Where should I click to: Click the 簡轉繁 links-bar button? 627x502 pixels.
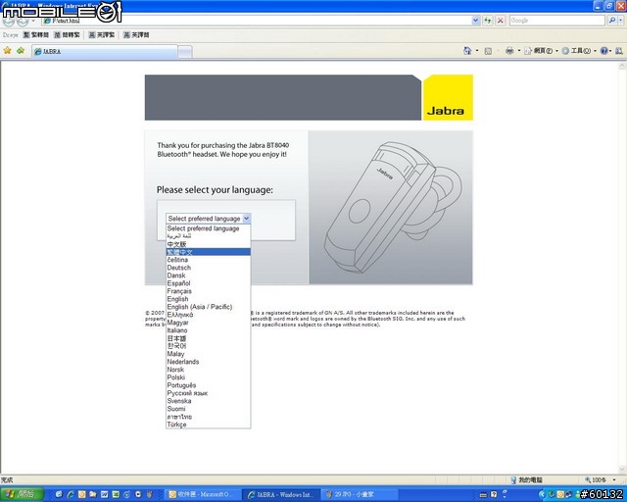tap(68, 35)
